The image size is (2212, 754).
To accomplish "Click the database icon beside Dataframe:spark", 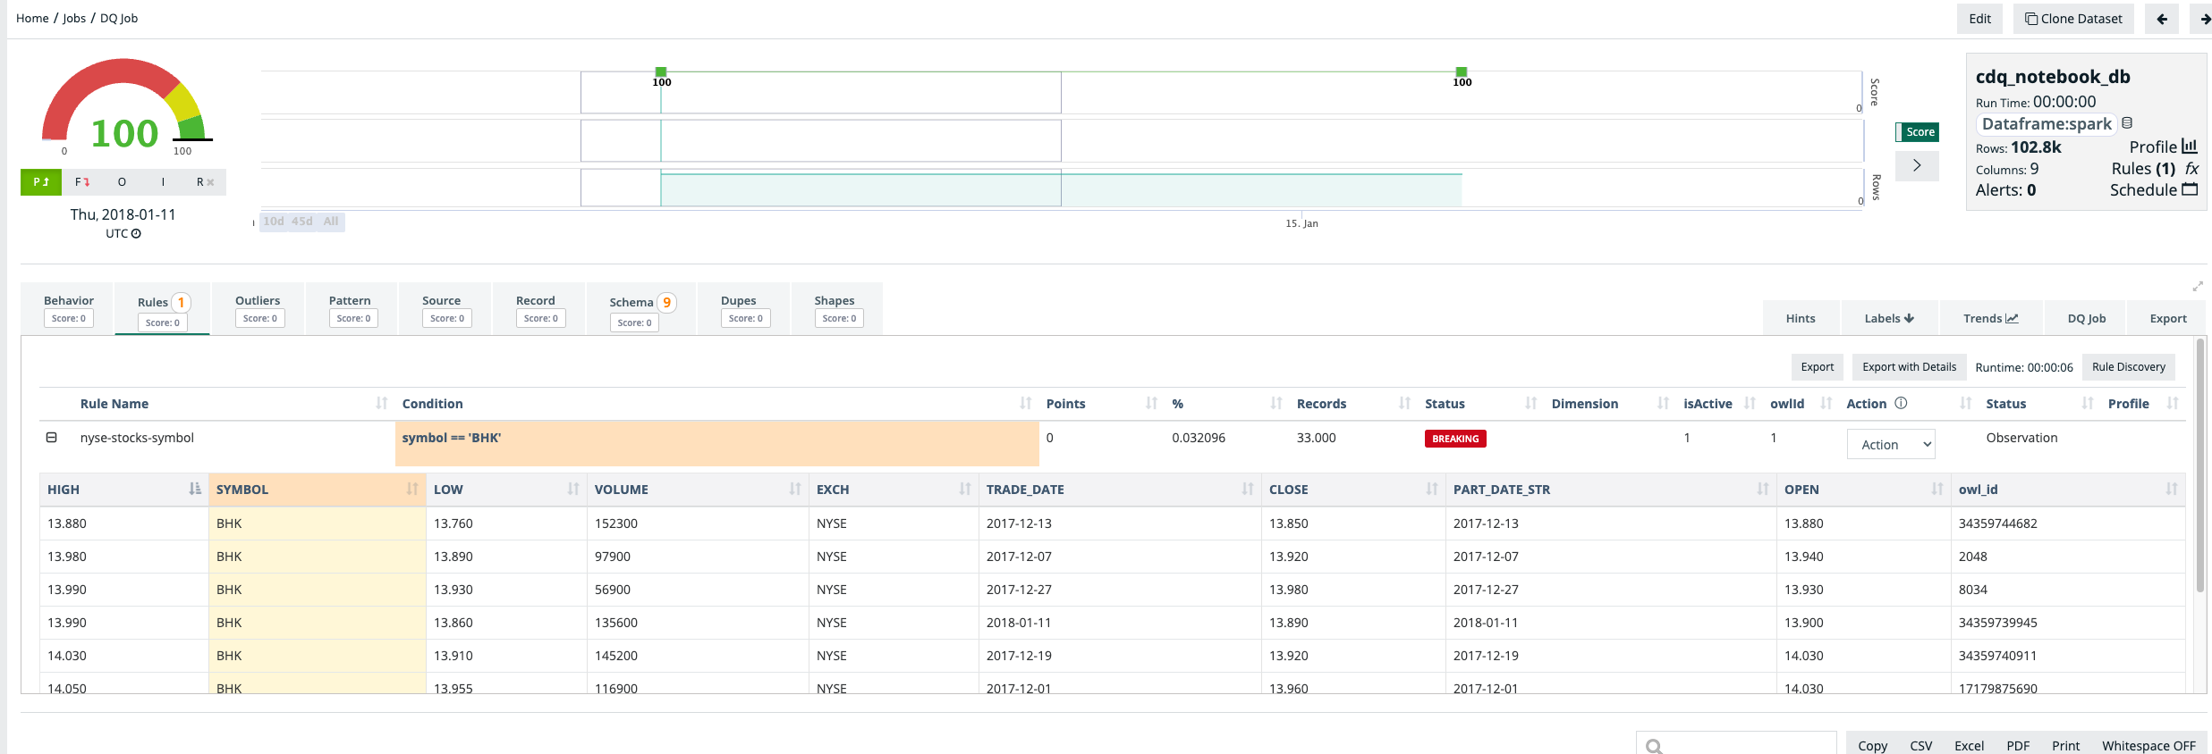I will pos(2127,123).
